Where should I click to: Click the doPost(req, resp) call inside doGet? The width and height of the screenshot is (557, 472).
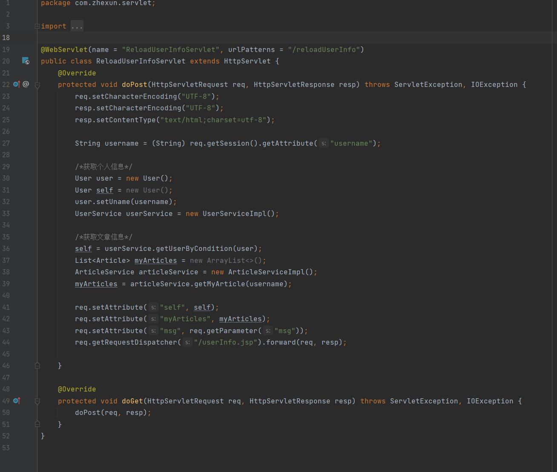click(x=111, y=412)
